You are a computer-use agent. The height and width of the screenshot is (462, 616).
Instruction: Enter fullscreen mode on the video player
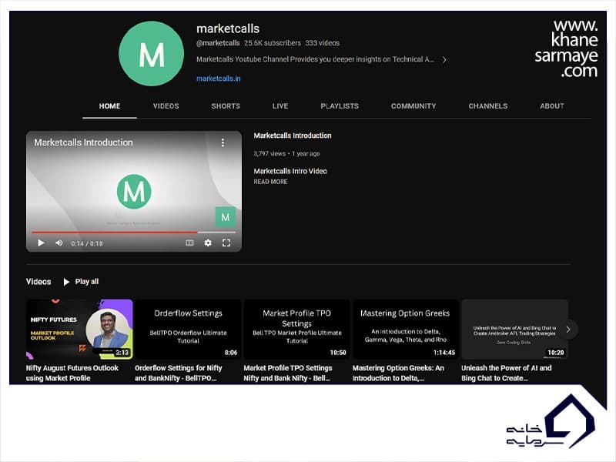(x=226, y=243)
